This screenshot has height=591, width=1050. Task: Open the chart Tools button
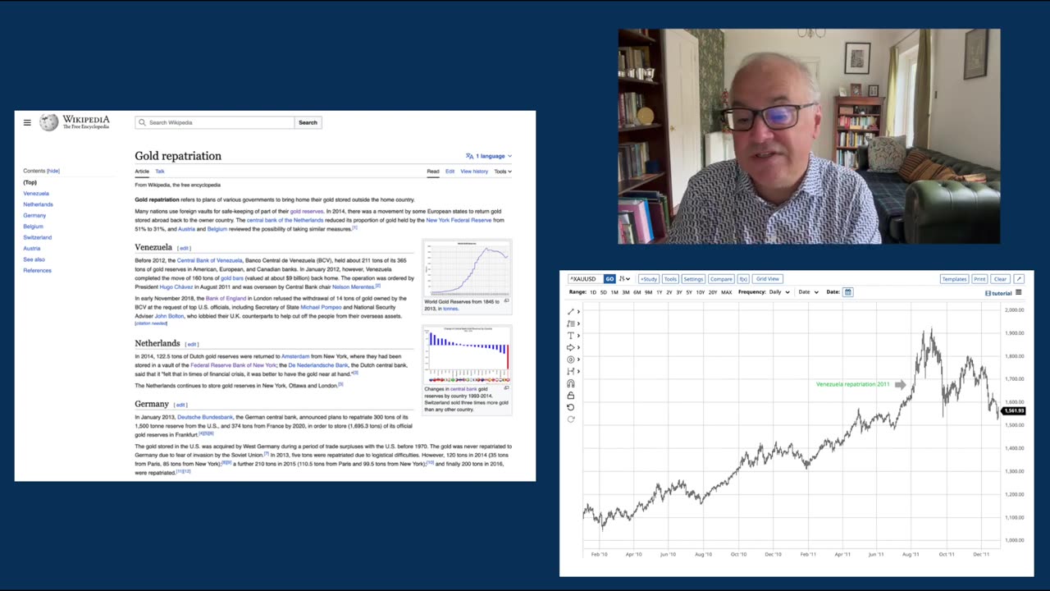[670, 279]
